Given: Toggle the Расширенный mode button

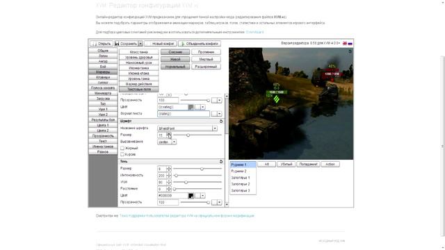Looking at the screenshot, I should coord(206,67).
